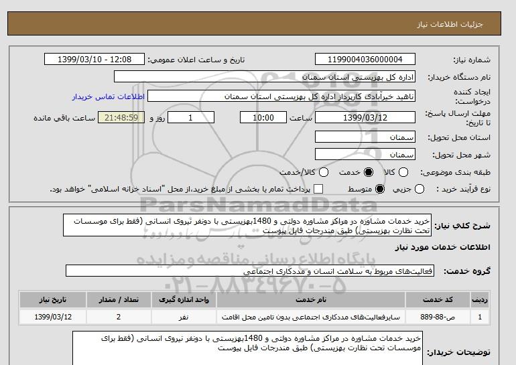Click the گروه خدمت field

[250, 271]
